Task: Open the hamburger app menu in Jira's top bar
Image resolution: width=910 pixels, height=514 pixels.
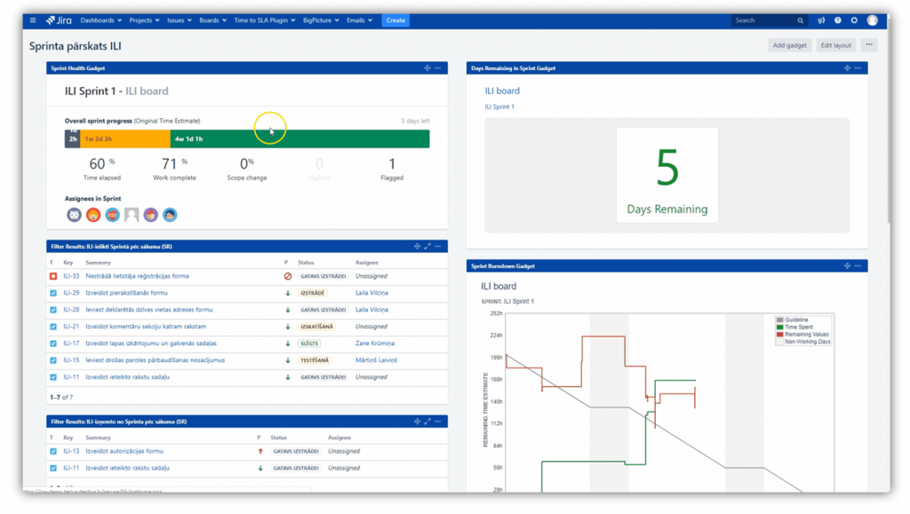Action: tap(33, 20)
